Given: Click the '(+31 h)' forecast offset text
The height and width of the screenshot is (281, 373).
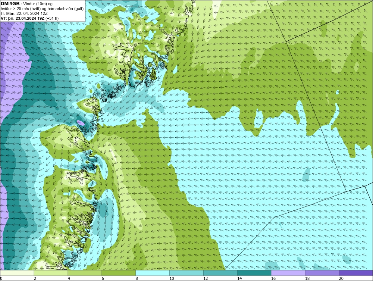Looking at the screenshot, I should point(52,18).
